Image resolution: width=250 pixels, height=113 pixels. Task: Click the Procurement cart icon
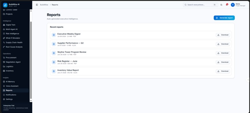[x=4, y=58]
